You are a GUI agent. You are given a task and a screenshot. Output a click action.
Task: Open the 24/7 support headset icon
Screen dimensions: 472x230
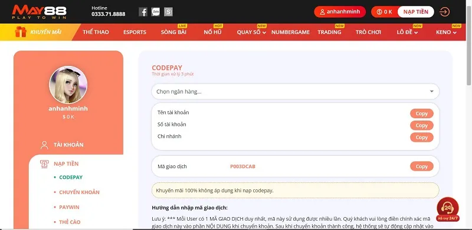pyautogui.click(x=448, y=208)
